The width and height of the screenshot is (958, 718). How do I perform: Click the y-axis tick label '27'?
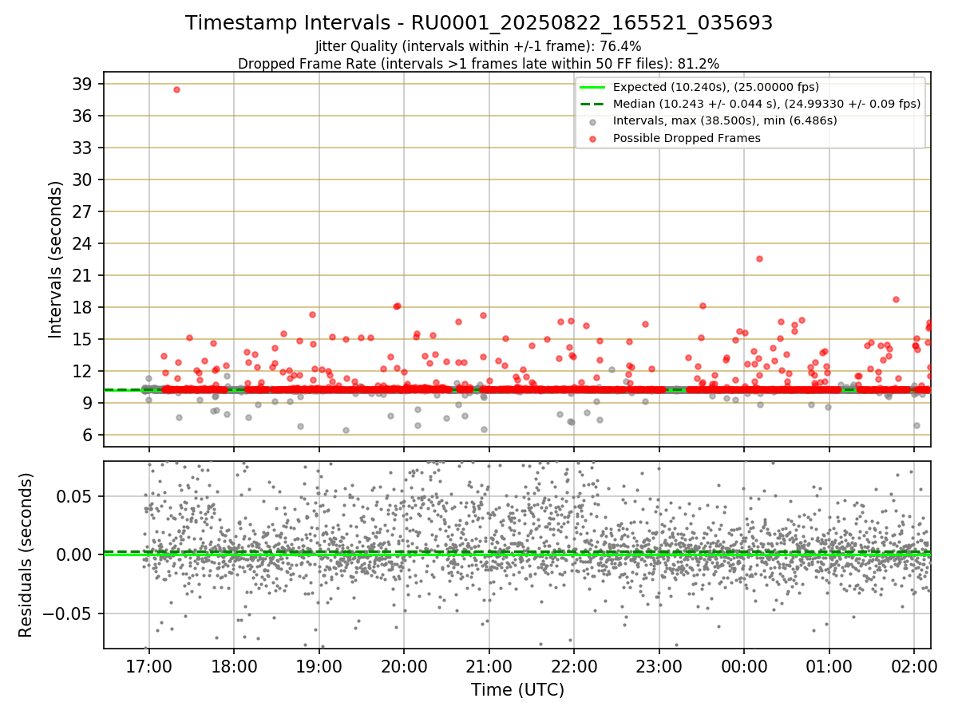[x=82, y=211]
